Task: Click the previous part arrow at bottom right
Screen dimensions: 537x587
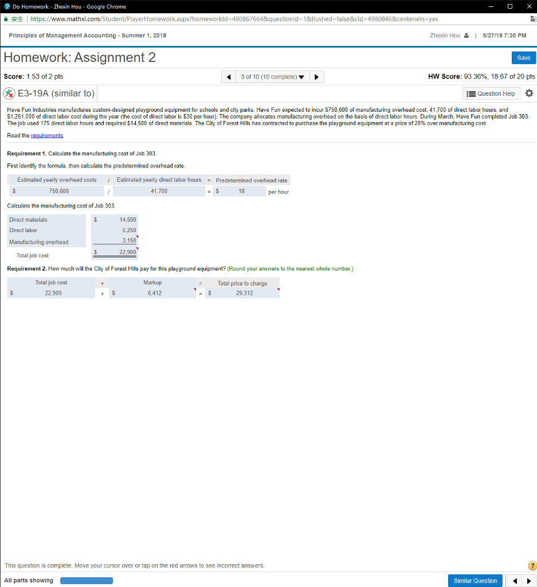Action: point(515,580)
